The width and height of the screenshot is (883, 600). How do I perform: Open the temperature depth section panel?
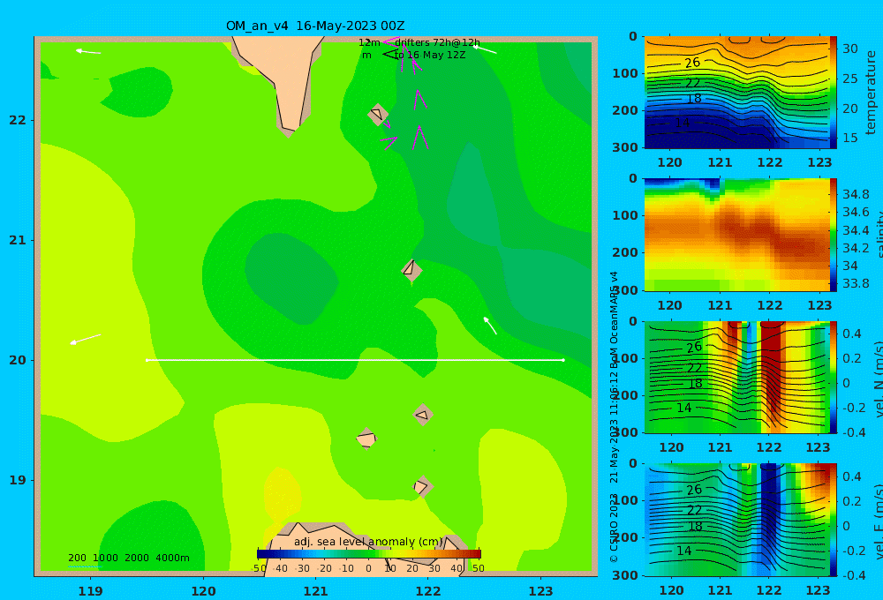coord(736,93)
